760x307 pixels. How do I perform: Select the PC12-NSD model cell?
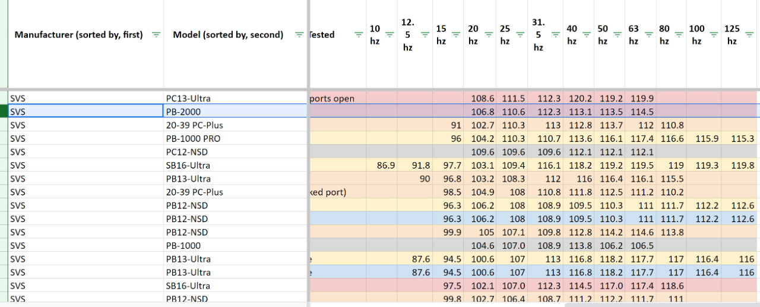click(236, 151)
